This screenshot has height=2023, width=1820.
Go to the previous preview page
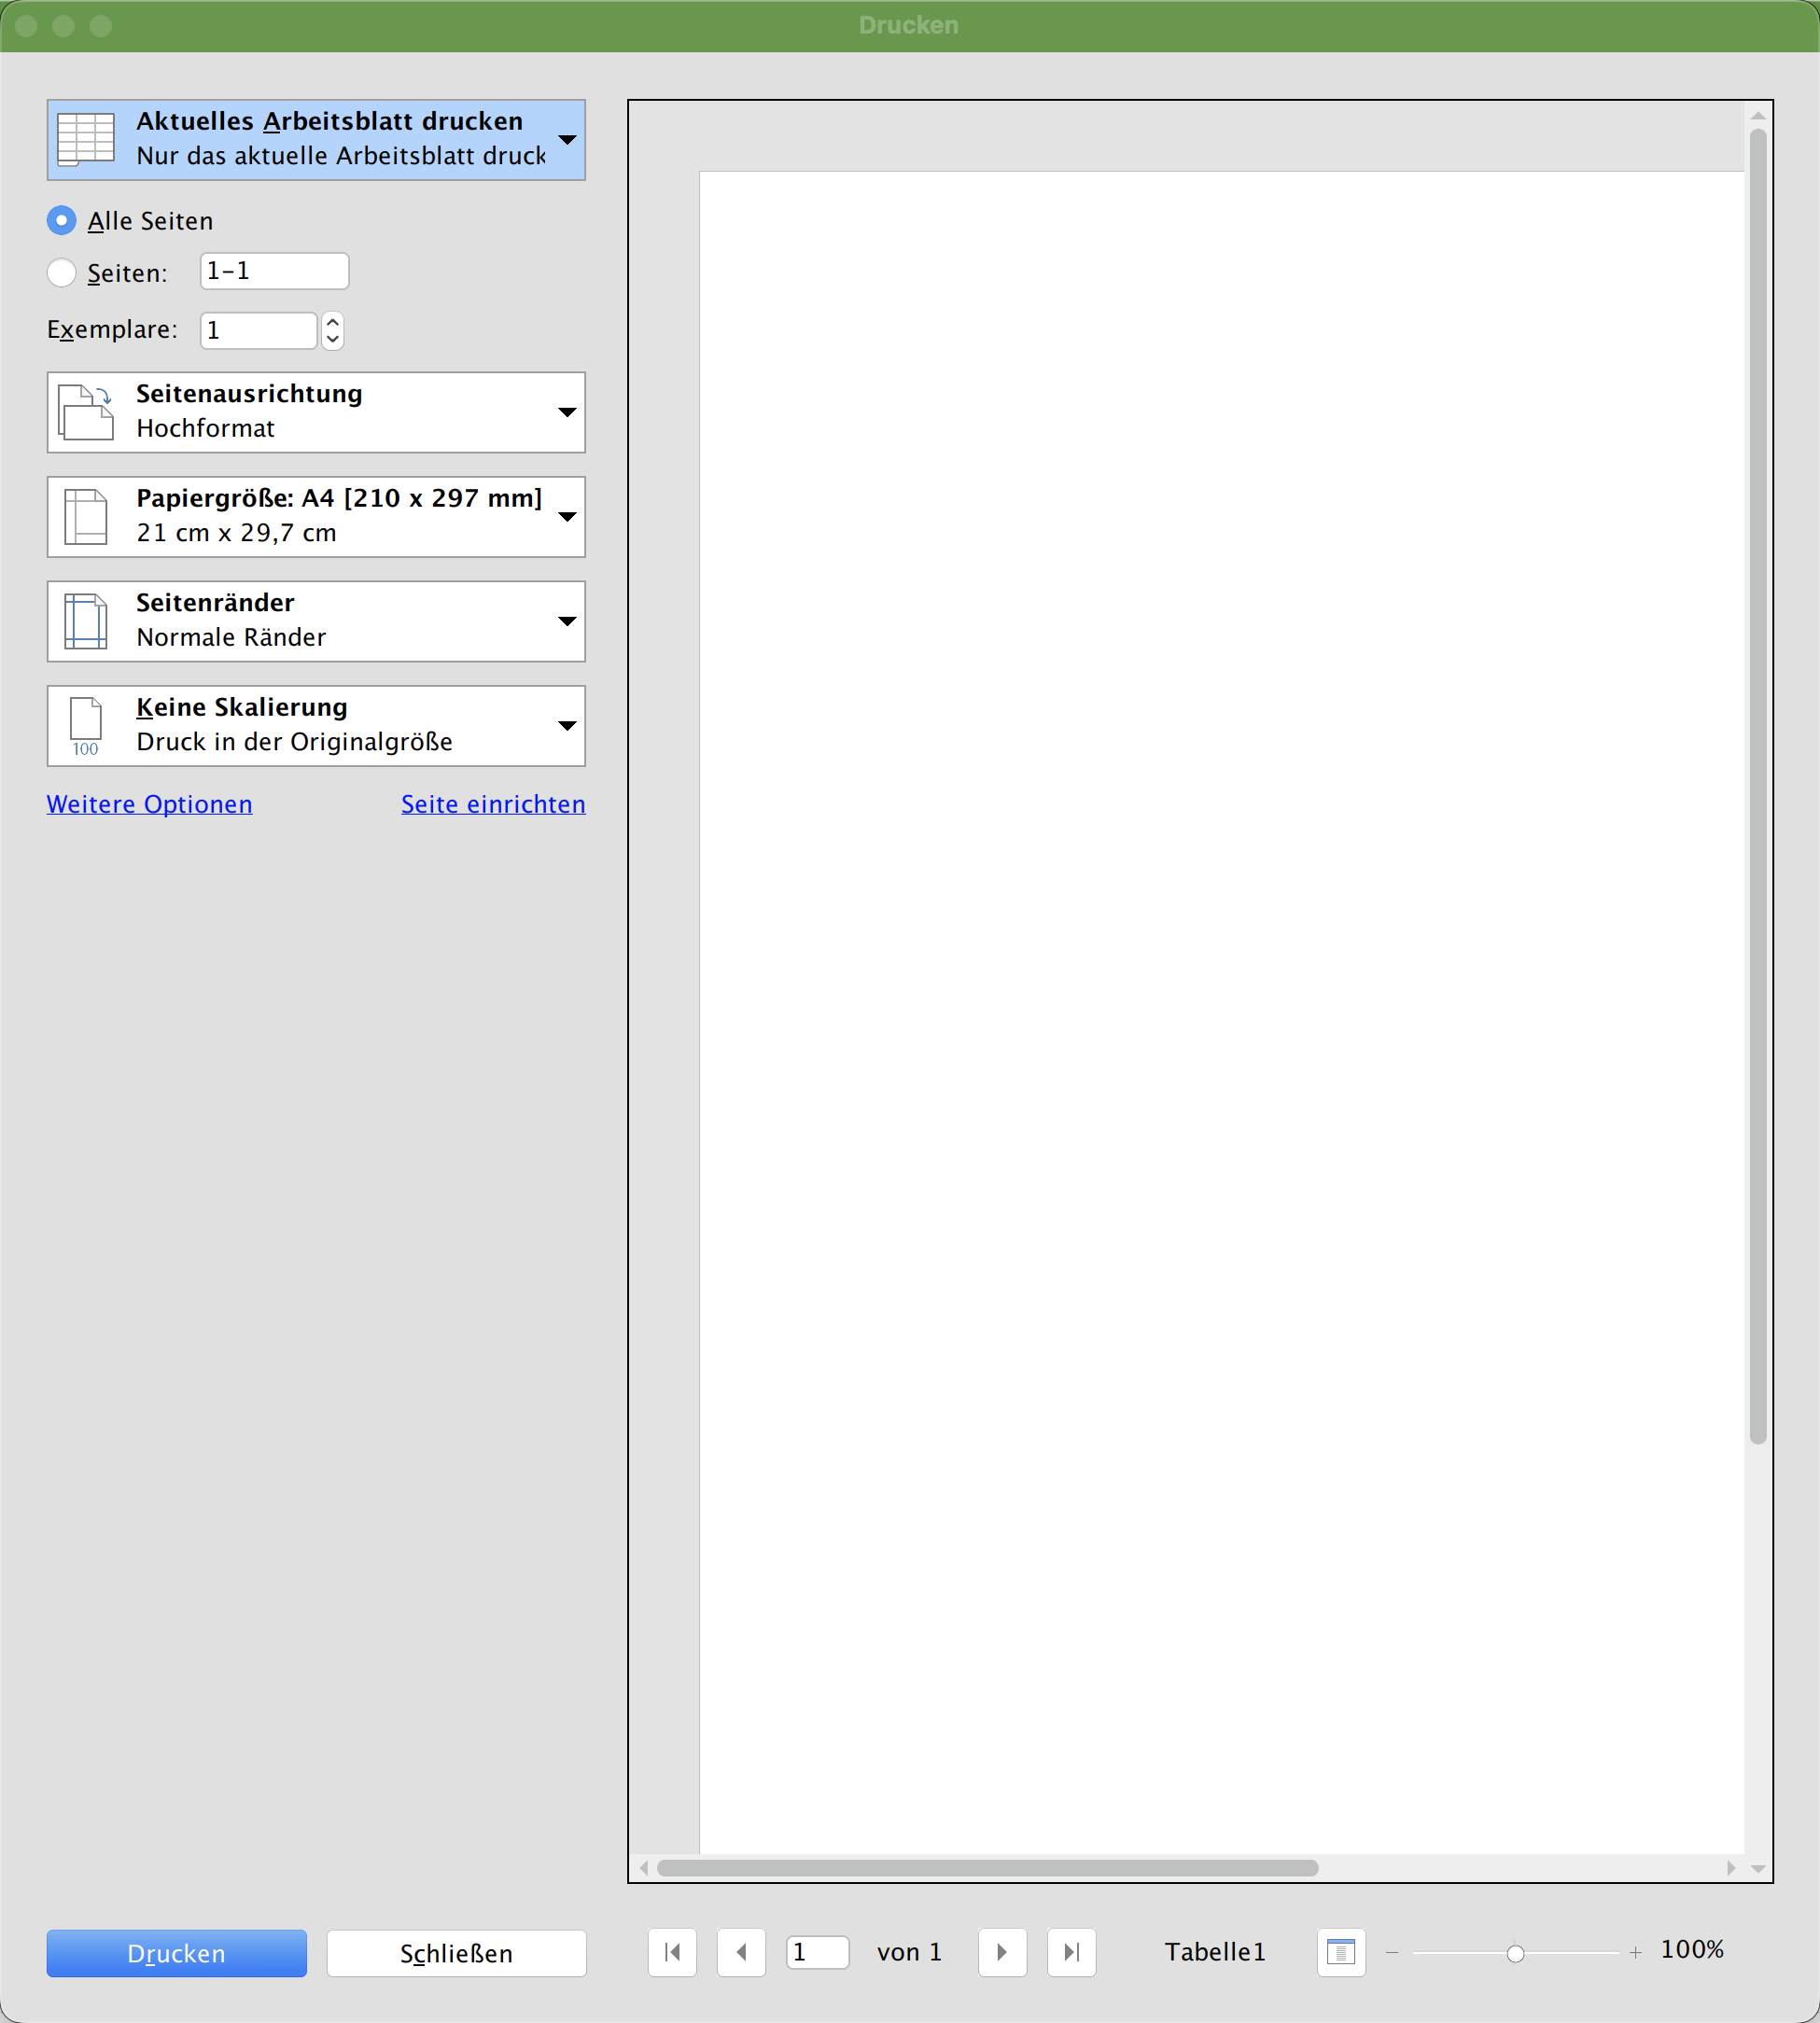pos(741,1952)
